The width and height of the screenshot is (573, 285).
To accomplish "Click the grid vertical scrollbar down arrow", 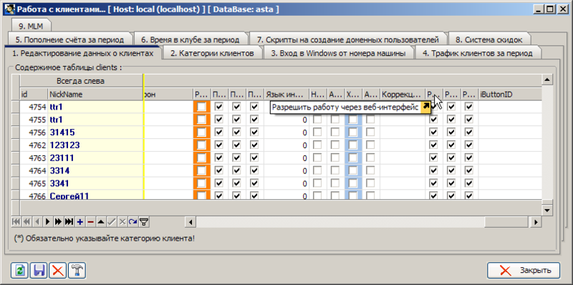I will click(x=546, y=210).
